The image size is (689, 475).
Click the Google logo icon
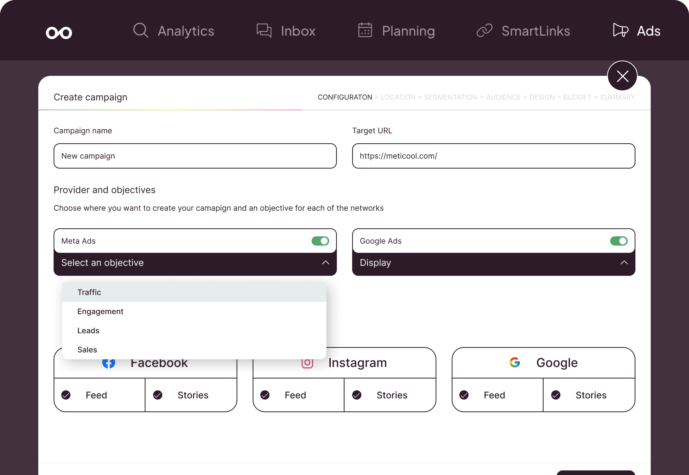tap(515, 362)
